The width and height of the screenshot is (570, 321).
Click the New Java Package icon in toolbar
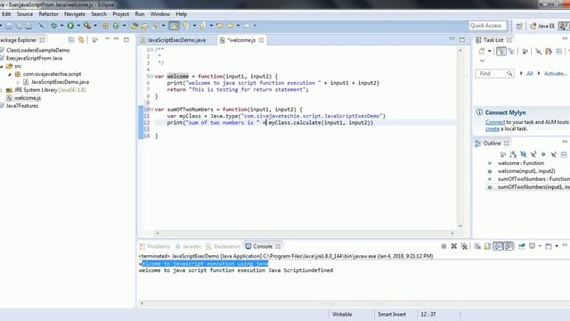point(105,26)
